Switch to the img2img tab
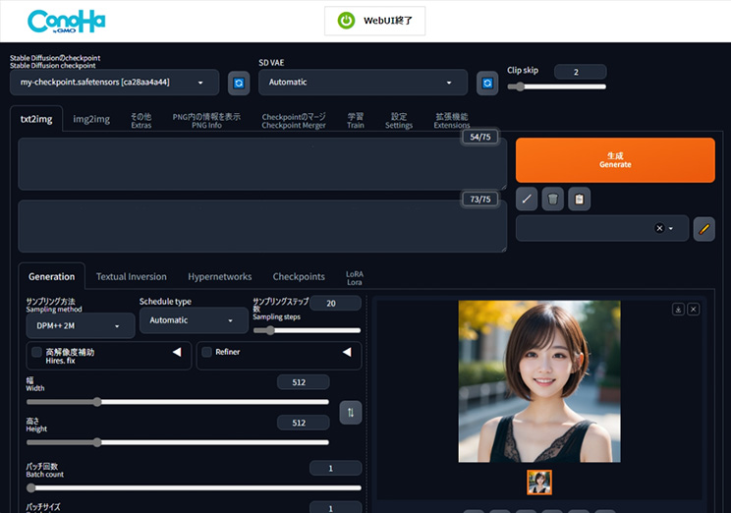The height and width of the screenshot is (513, 731). 91,119
